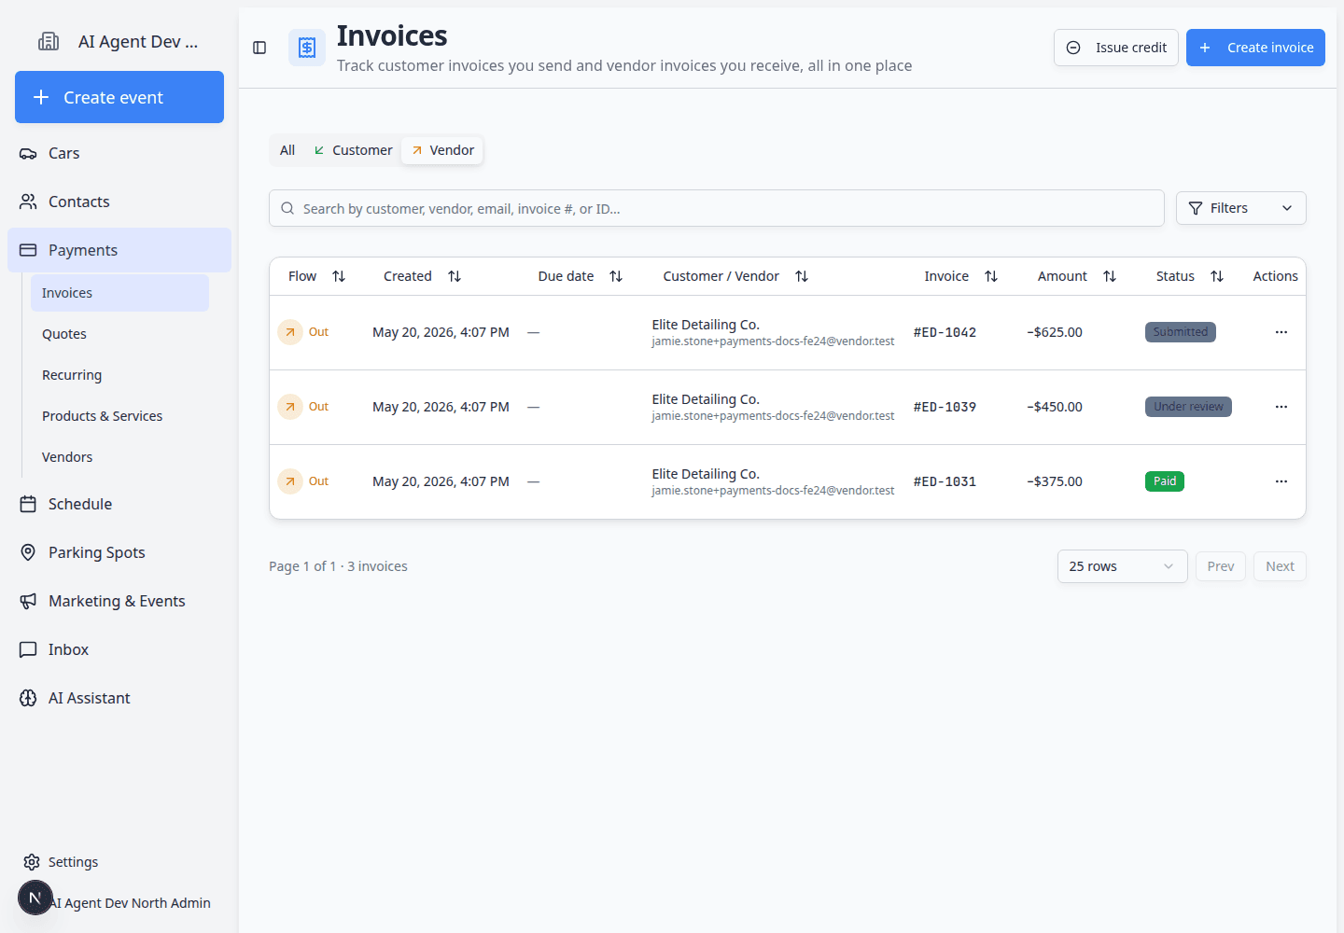Click the Invoices page dollar icon
Screen dimensions: 1344x933
[307, 48]
